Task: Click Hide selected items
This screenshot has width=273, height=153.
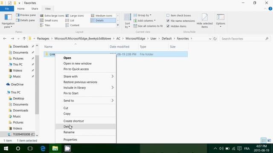Action: point(205,21)
